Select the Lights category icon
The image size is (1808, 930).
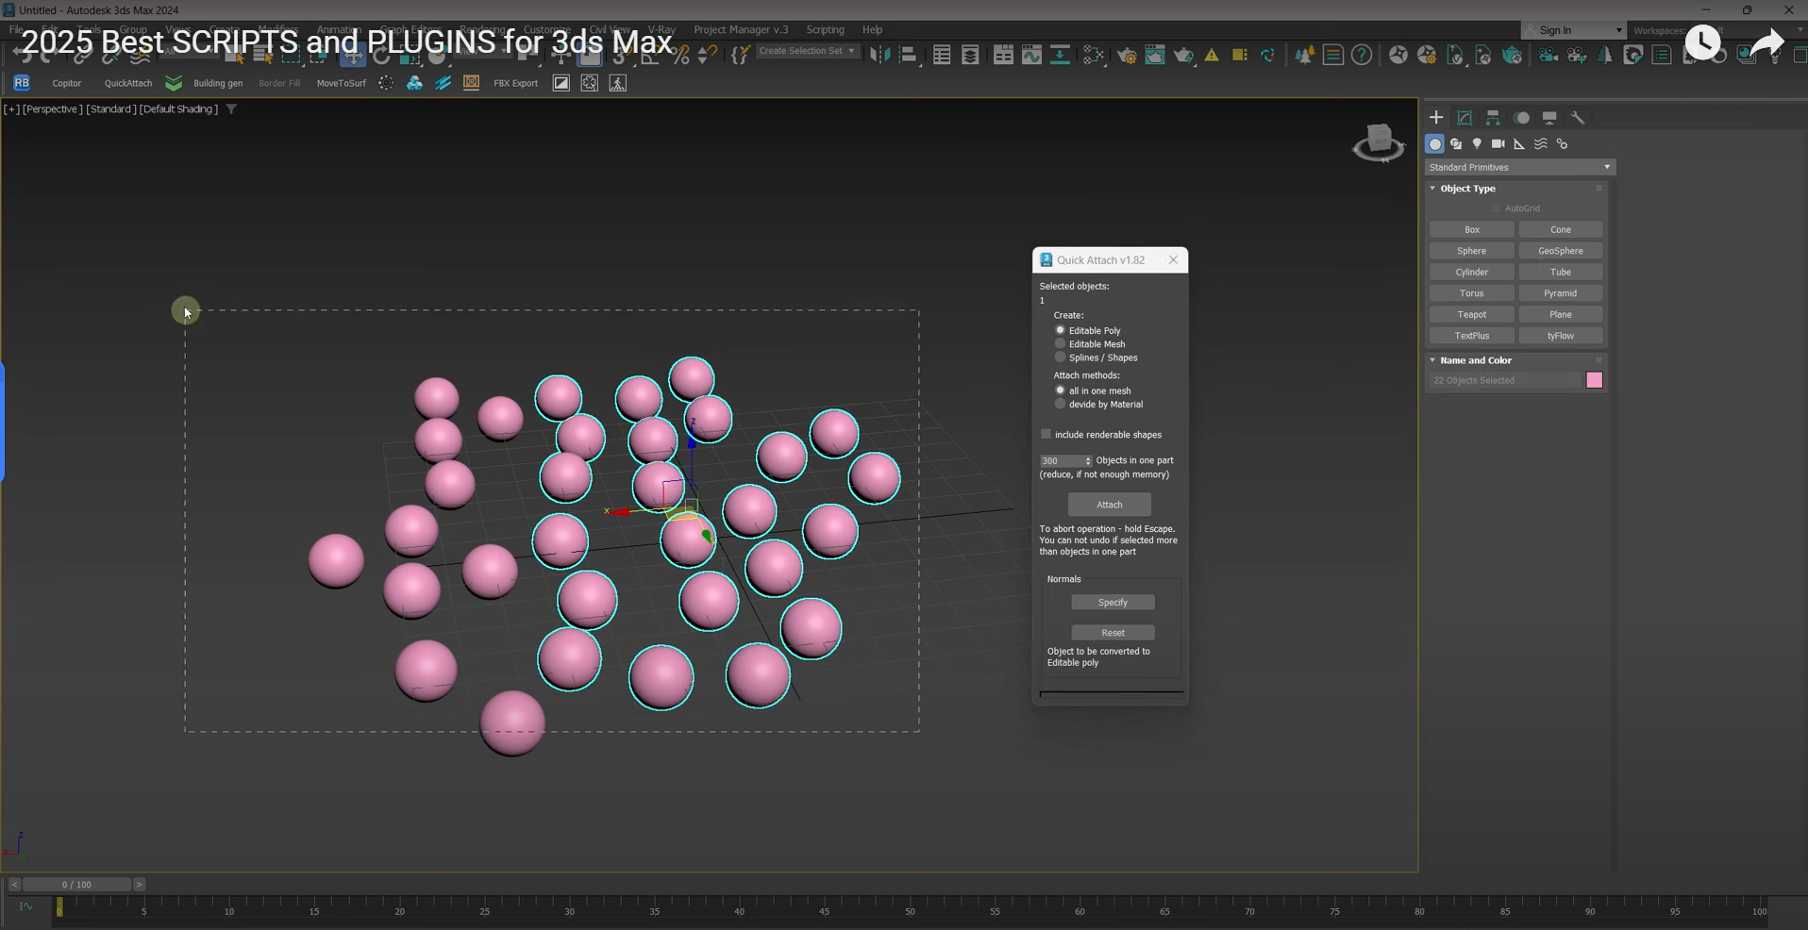click(1477, 144)
